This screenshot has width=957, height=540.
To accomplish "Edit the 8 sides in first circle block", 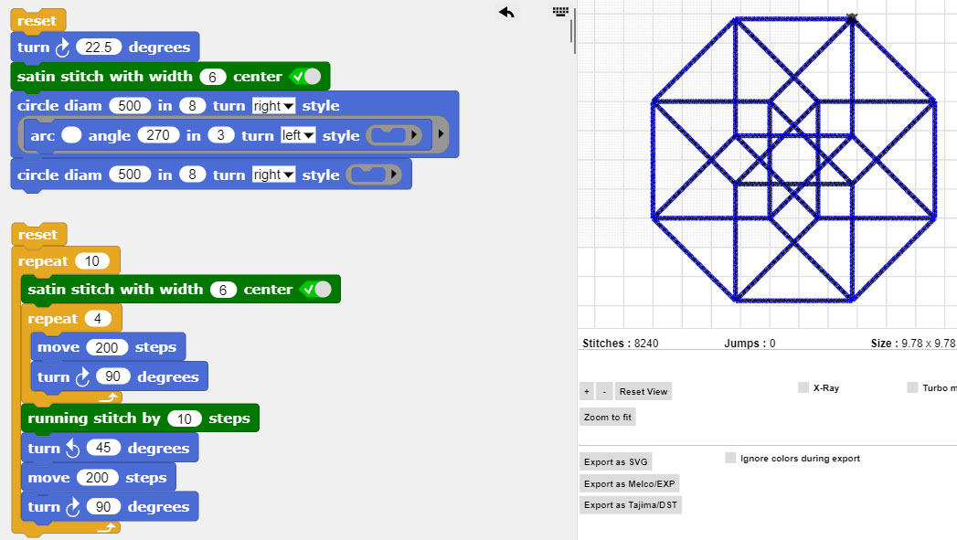I will point(192,106).
